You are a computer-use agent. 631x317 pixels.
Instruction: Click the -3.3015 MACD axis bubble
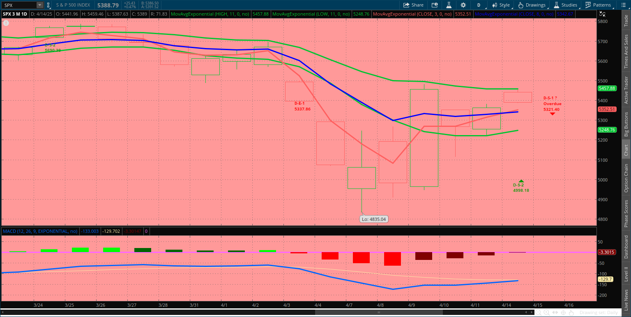click(x=607, y=252)
